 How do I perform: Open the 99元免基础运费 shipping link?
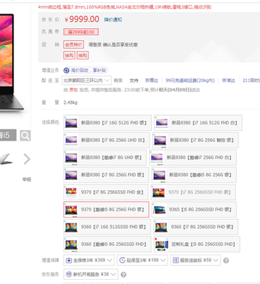(190, 81)
